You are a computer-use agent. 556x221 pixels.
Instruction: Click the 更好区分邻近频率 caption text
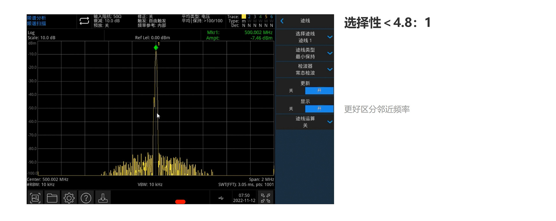pyautogui.click(x=377, y=109)
